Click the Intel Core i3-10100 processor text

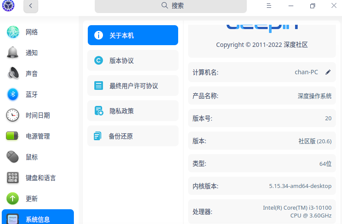coord(297,211)
